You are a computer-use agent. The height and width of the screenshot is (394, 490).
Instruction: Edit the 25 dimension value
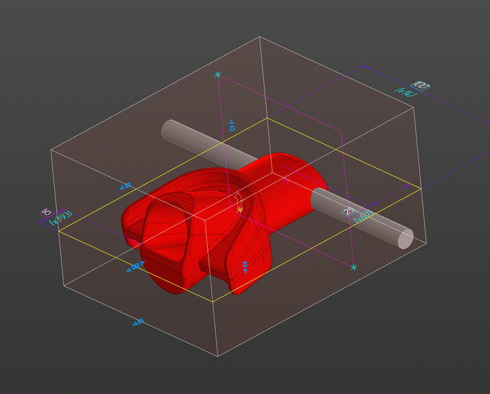pos(348,211)
